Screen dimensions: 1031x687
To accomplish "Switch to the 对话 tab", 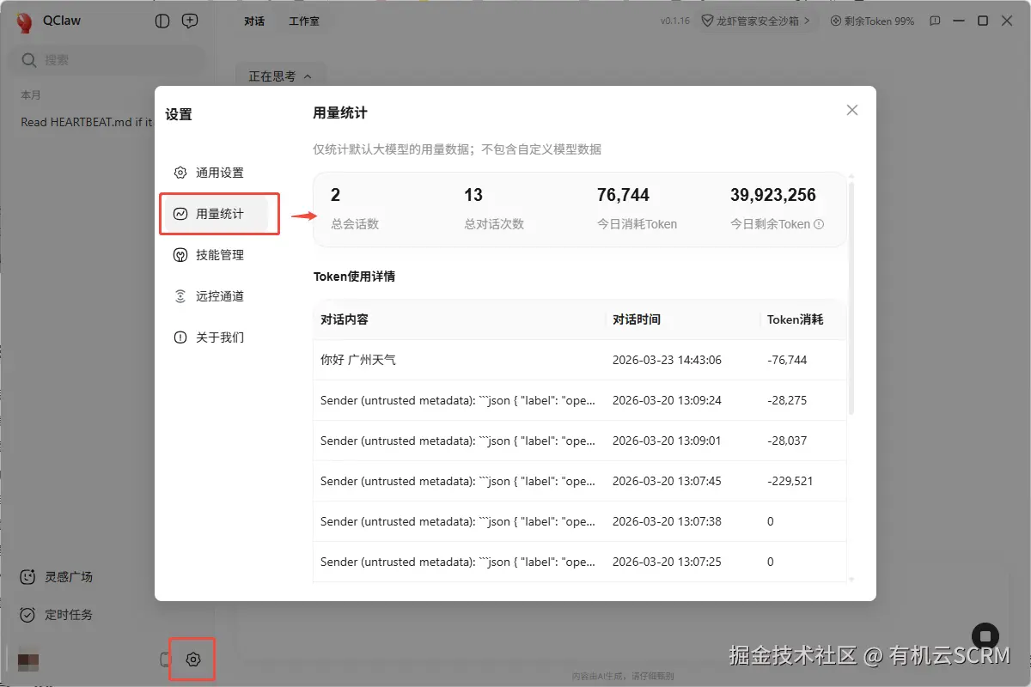I will point(254,21).
